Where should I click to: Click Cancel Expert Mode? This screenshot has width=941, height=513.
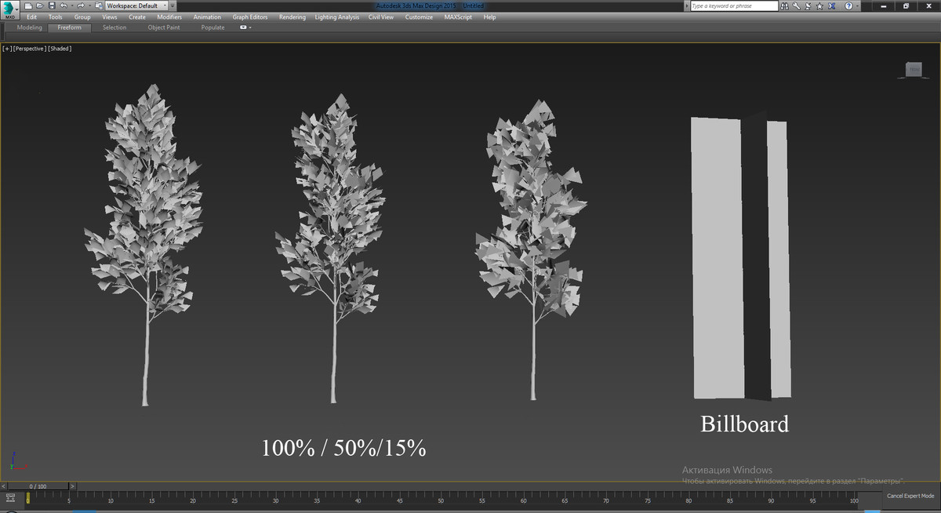click(910, 496)
